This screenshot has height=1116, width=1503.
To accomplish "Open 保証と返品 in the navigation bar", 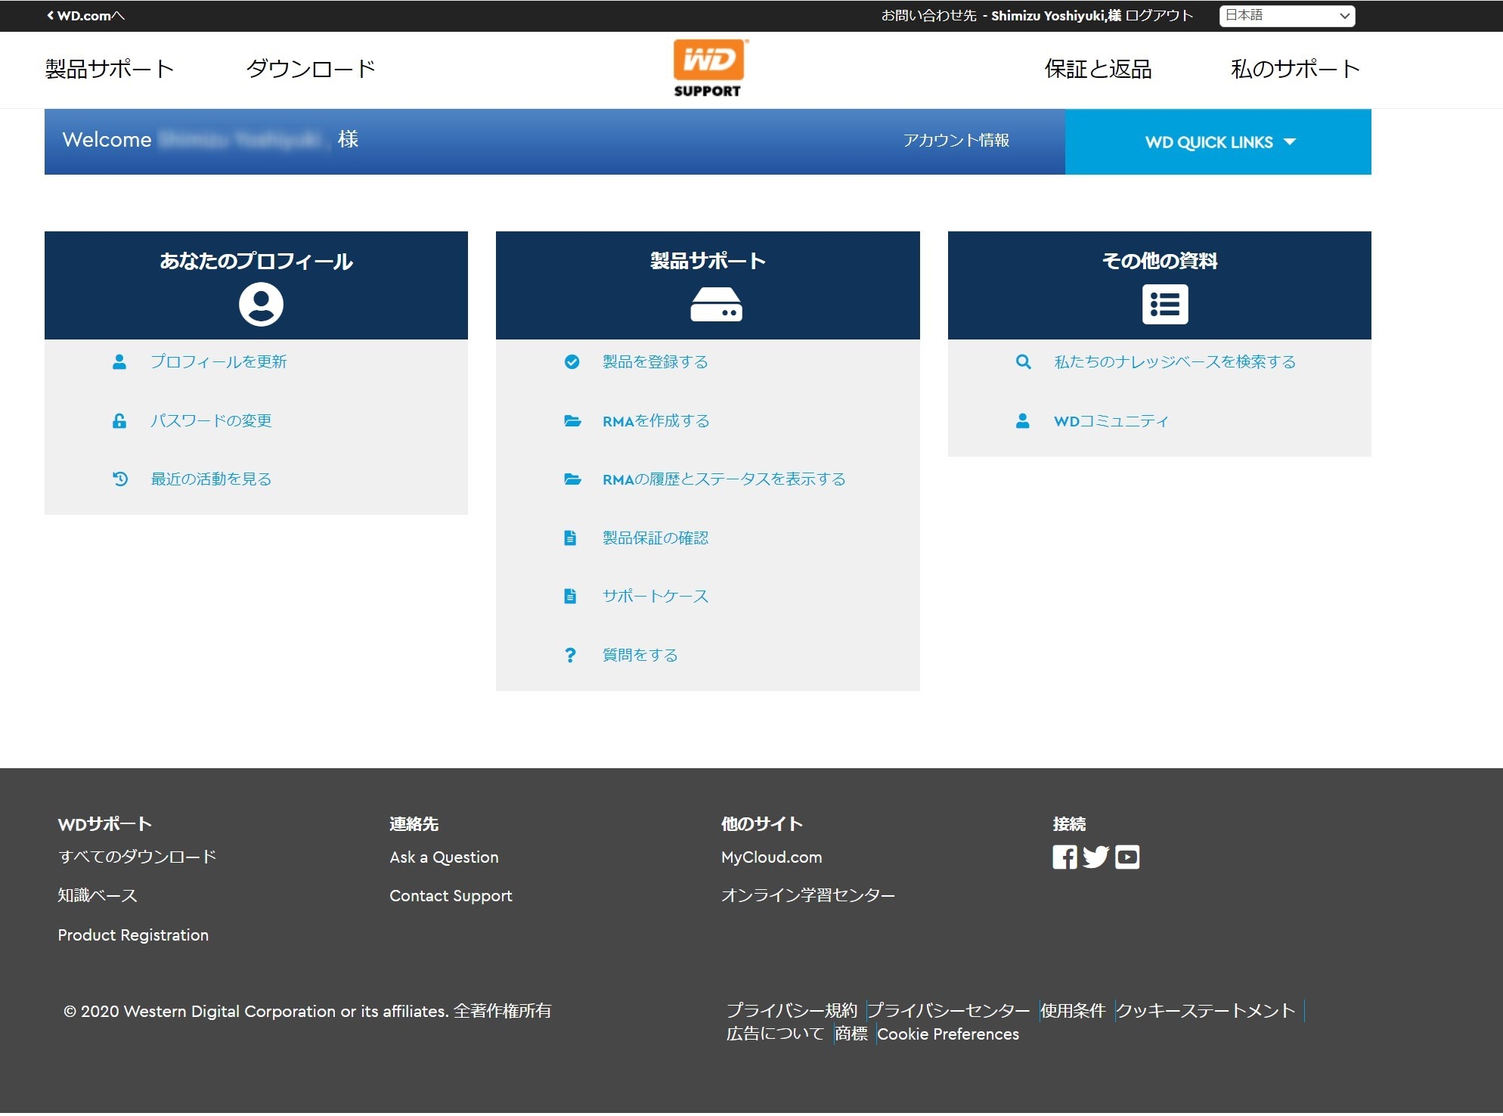I will [1098, 69].
